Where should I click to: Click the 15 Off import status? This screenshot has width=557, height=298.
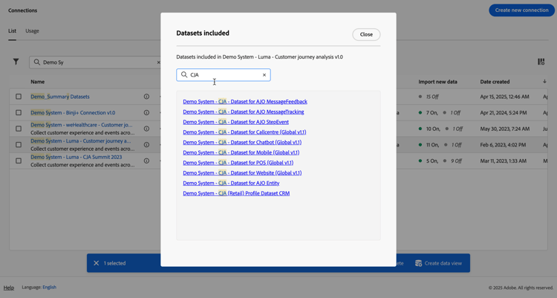coord(432,97)
